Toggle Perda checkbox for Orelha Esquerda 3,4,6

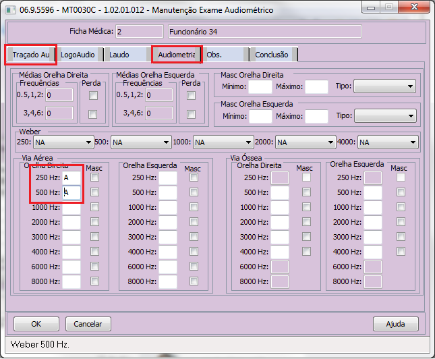click(x=191, y=114)
